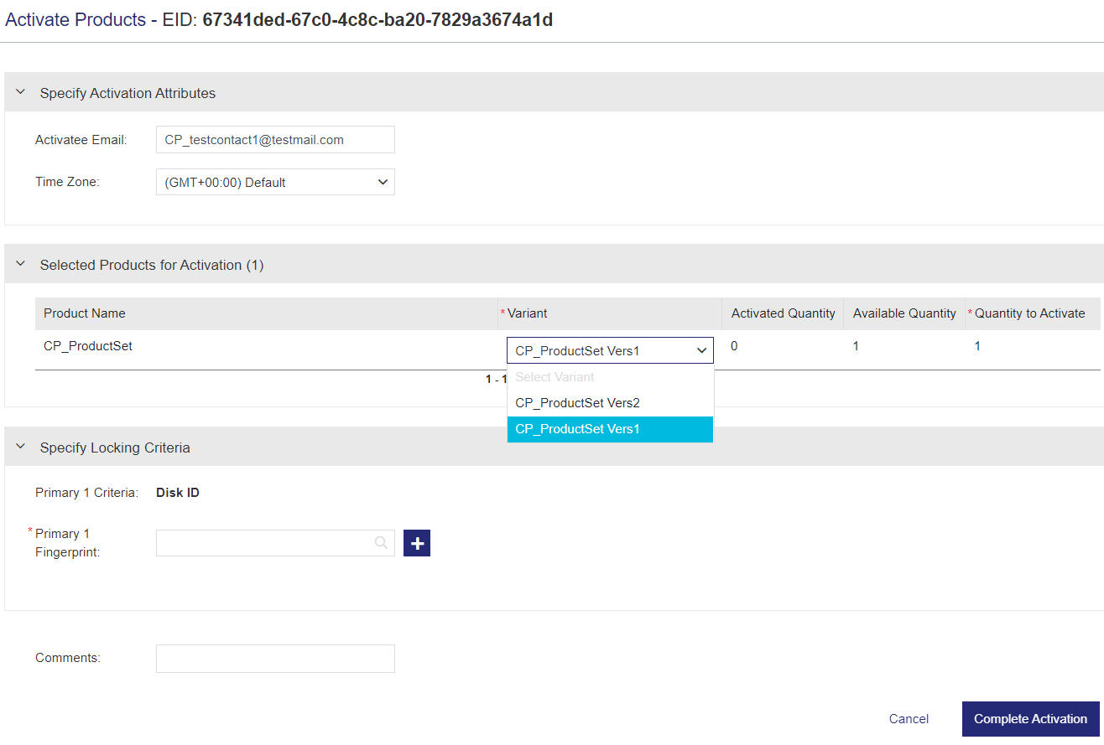Collapse the Specify Activation Attributes section
Image resolution: width=1104 pixels, height=745 pixels.
coord(21,92)
